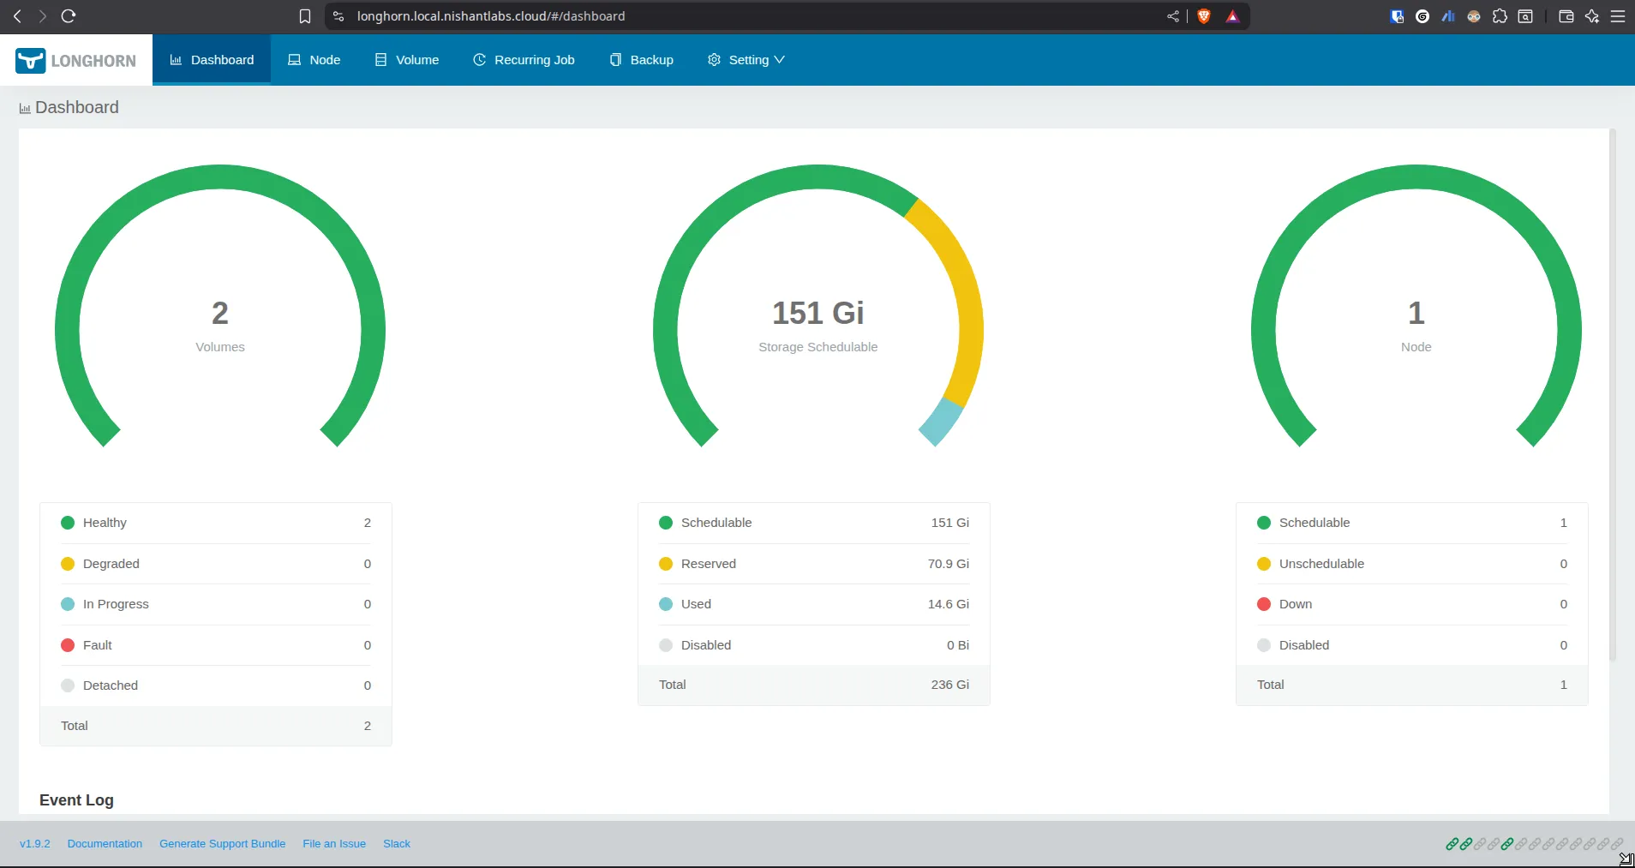The height and width of the screenshot is (868, 1635).
Task: Expand the Setting dropdown menu
Action: tap(746, 60)
